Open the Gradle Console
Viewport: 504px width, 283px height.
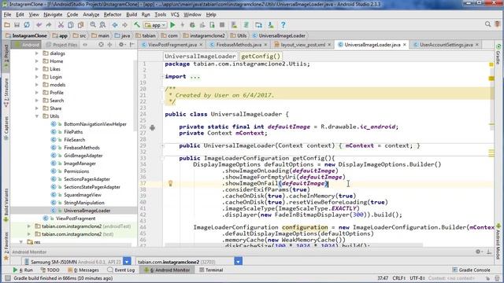click(x=471, y=270)
